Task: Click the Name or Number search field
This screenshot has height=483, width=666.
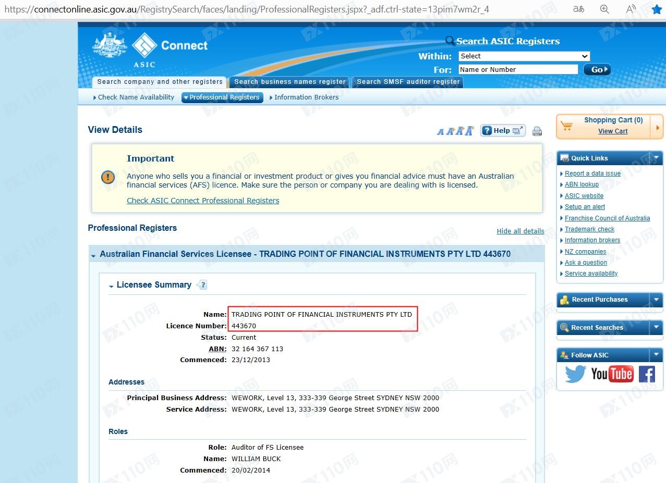Action: (x=518, y=70)
